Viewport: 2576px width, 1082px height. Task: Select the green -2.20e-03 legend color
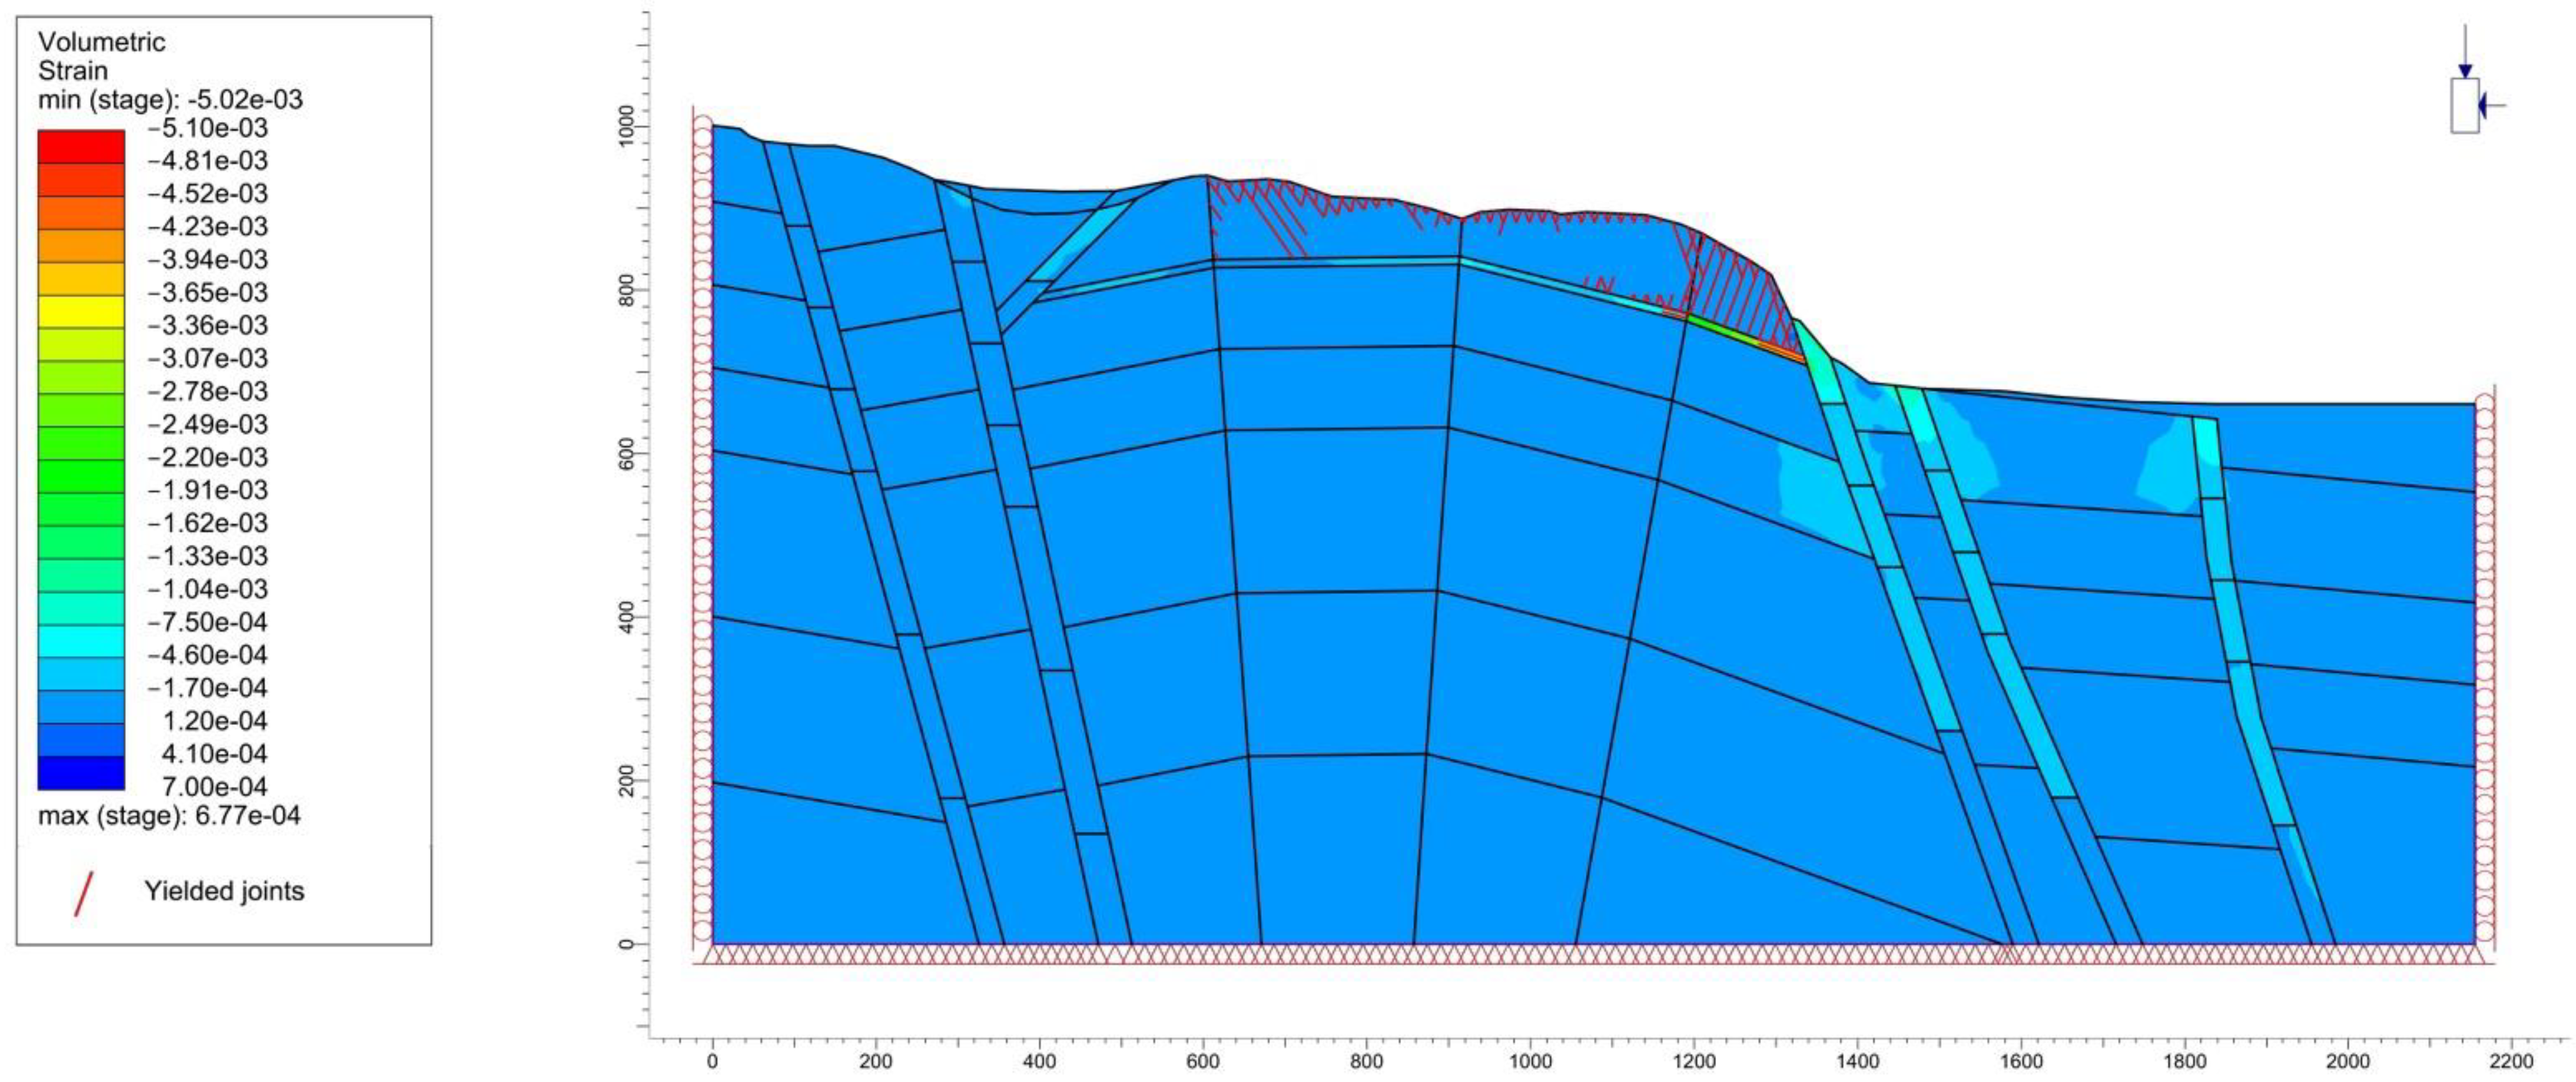pyautogui.click(x=81, y=476)
